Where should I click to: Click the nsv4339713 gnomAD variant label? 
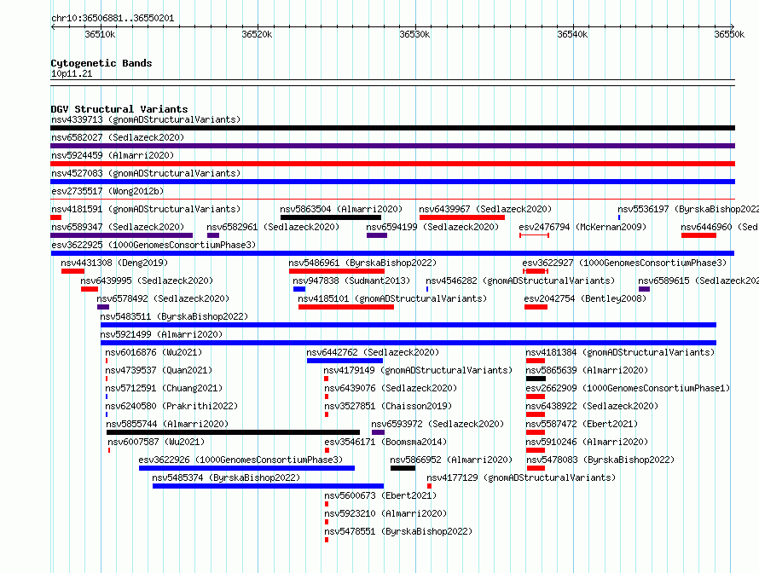tap(146, 119)
